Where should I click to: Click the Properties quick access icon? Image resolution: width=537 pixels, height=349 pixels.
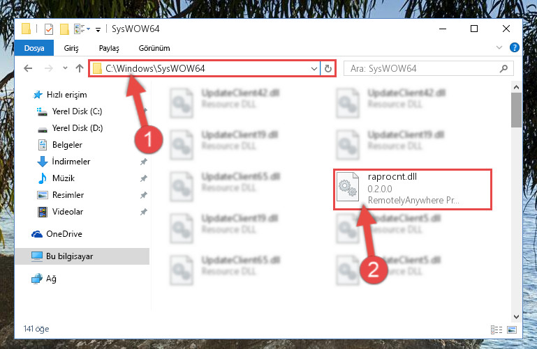pyautogui.click(x=49, y=29)
